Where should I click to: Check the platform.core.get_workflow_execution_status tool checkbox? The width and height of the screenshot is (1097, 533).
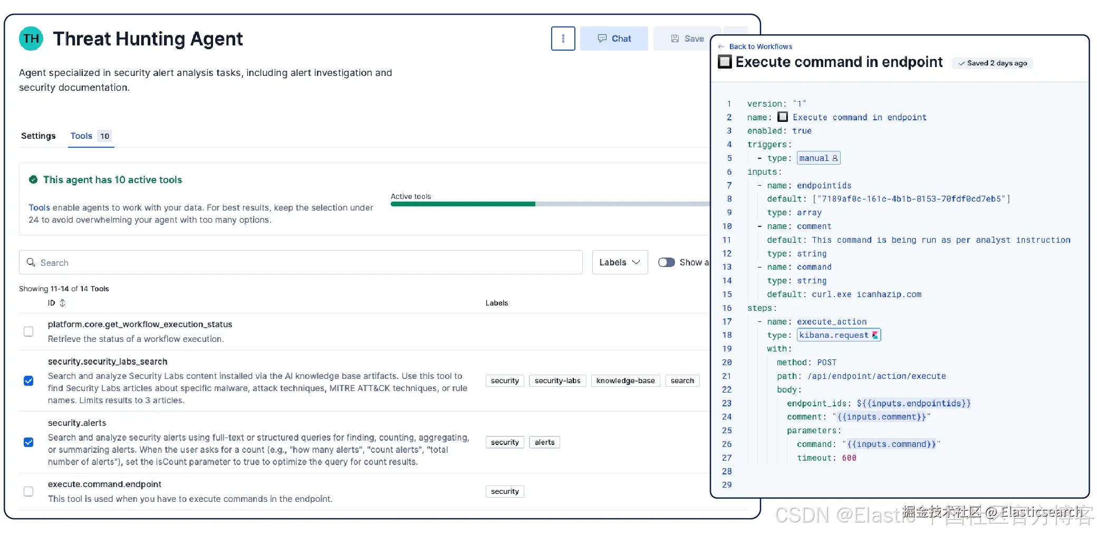coord(28,331)
